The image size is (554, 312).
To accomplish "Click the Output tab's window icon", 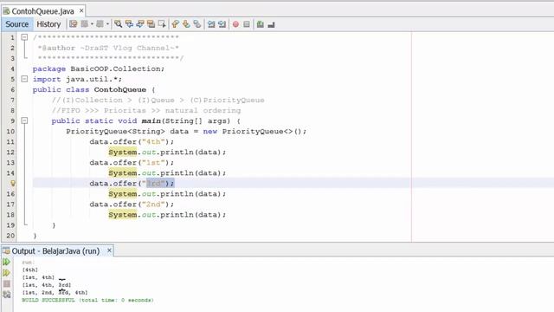I will coord(6,250).
